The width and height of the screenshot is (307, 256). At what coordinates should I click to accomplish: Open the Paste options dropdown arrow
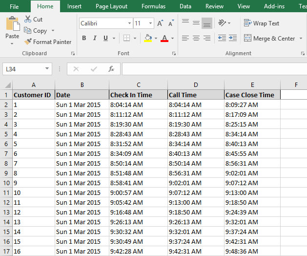pyautogui.click(x=12, y=43)
